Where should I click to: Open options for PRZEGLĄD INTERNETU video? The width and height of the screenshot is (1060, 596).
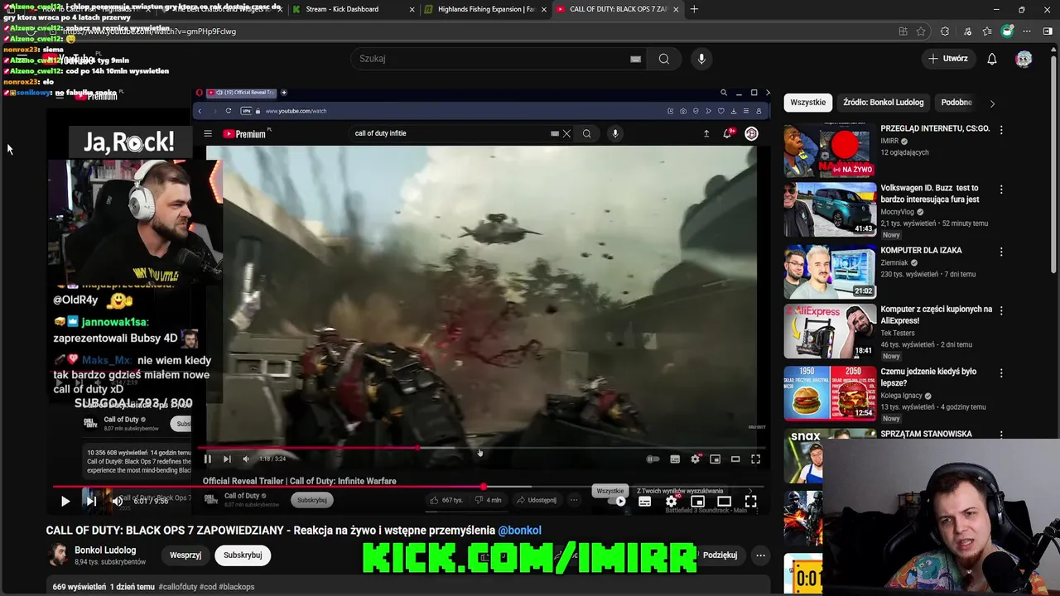(1001, 130)
